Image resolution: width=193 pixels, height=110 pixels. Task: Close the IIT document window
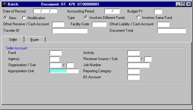click(189, 4)
